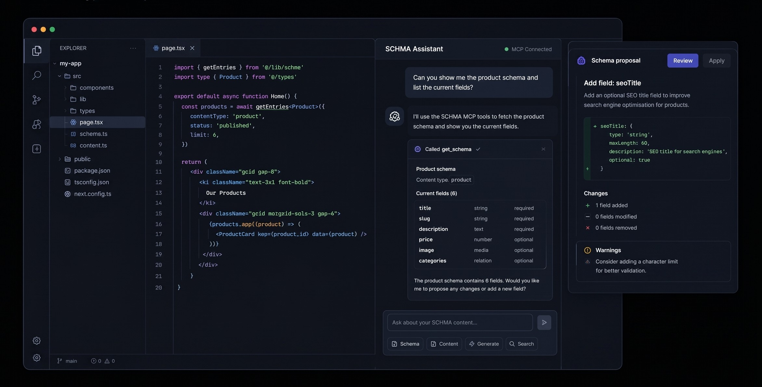Click the Warnings exclamation icon
Viewport: 762px width, 387px height.
[587, 250]
